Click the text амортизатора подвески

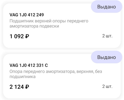coord(34,26)
